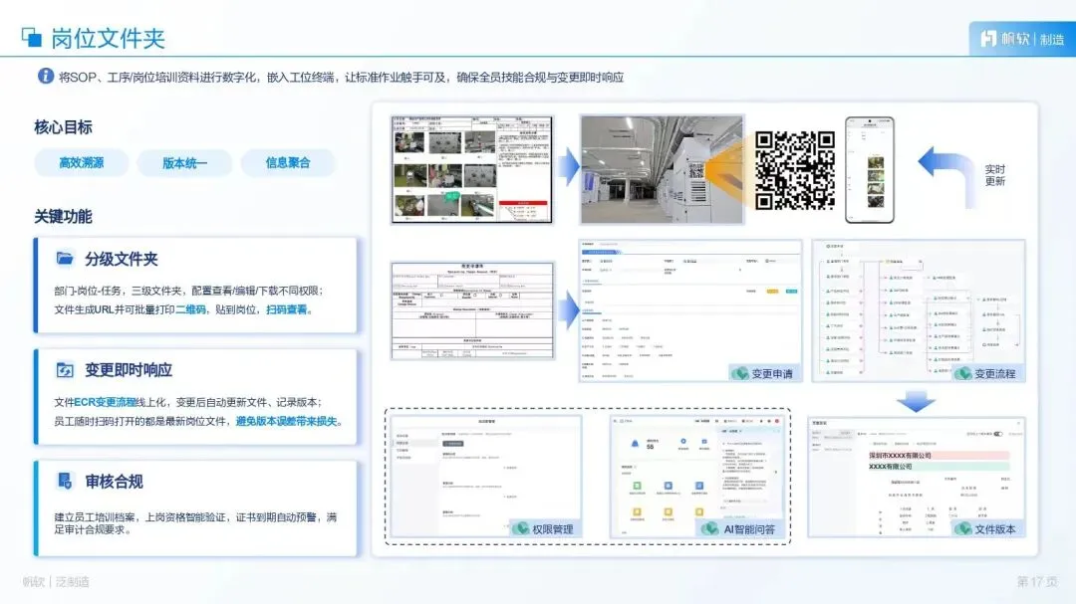
Task: Click the 审核合规 card title
Action: pyautogui.click(x=114, y=482)
